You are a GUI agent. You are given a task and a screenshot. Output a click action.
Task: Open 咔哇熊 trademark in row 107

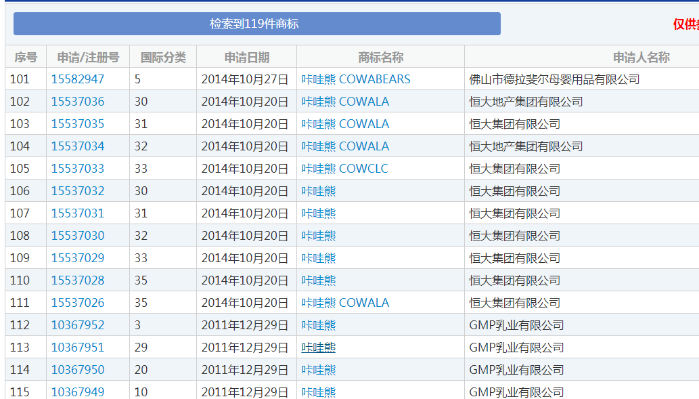coord(318,213)
